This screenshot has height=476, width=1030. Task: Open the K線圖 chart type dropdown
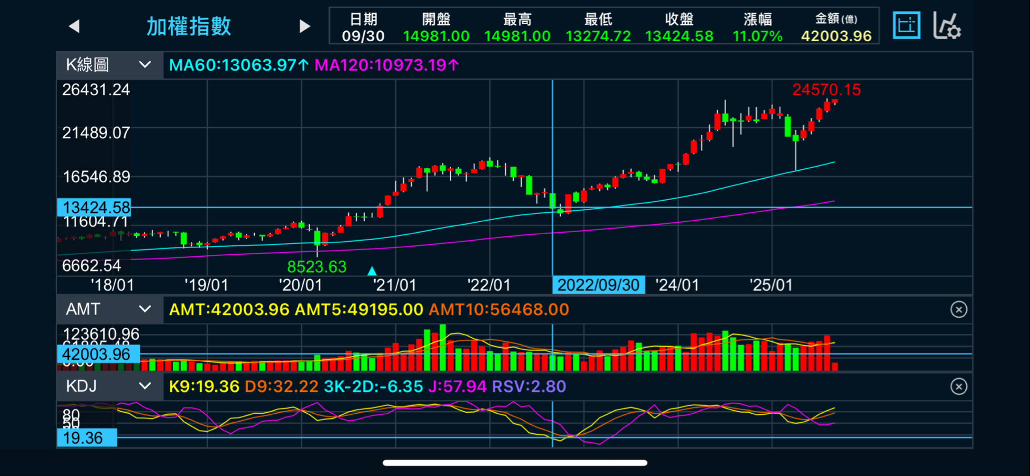pyautogui.click(x=109, y=65)
